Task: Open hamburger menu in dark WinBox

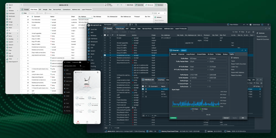Action: click(268, 25)
